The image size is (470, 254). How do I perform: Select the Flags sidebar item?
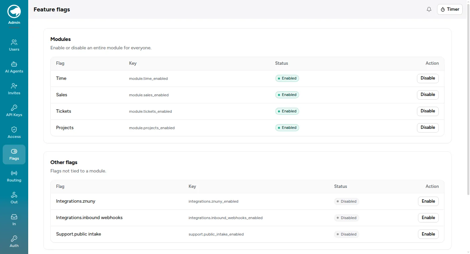(x=14, y=154)
